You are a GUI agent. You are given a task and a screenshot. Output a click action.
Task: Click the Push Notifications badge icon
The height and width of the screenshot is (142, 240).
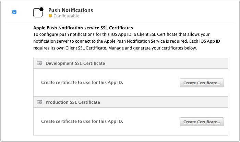[38, 12]
